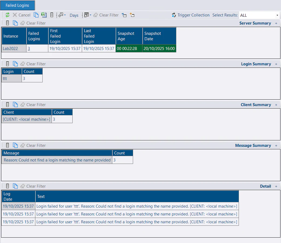This screenshot has width=281, height=243.
Task: Select the ttt row in Login Summary
Action: (x=11, y=78)
